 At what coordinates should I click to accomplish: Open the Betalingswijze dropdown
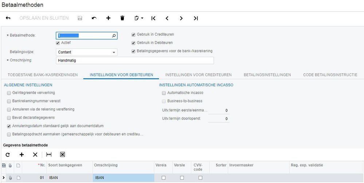click(114, 52)
